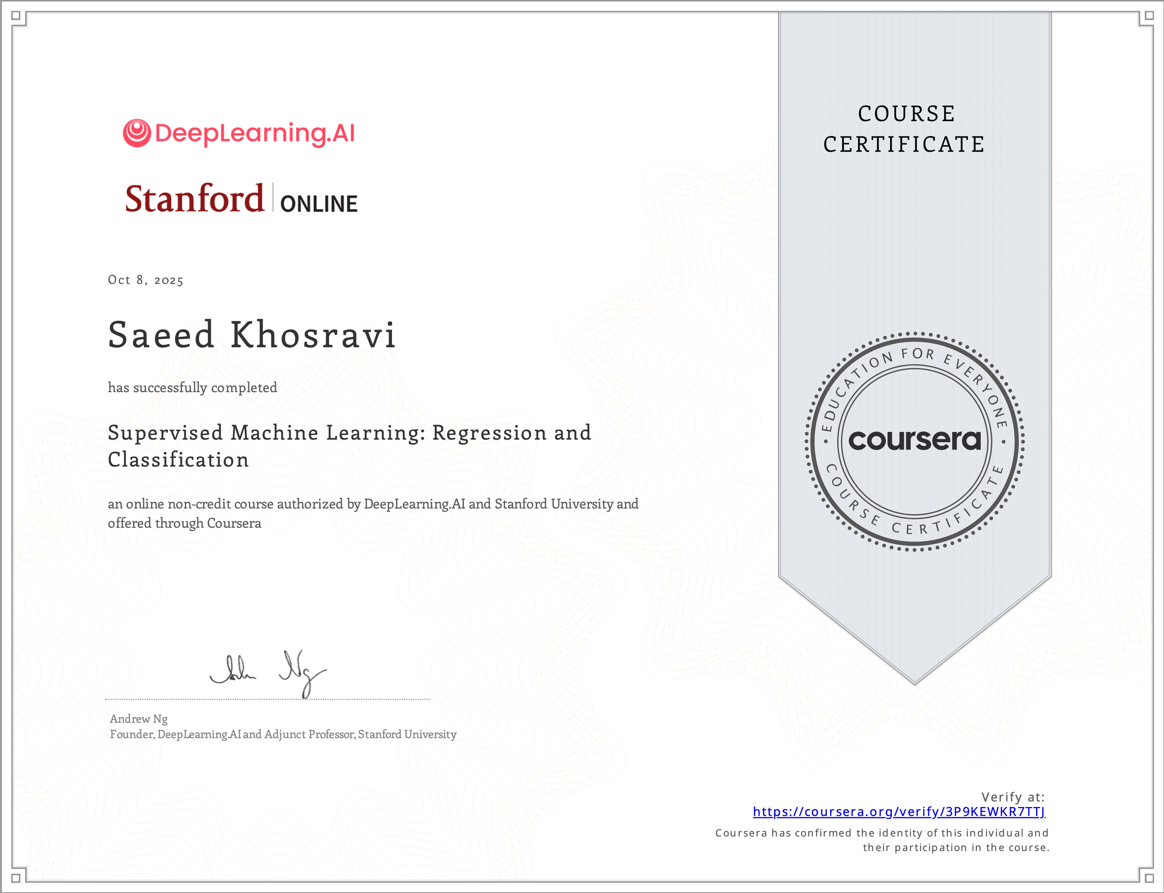Click the Coursera seal logo
Screen dimensions: 1164x893
(x=914, y=441)
